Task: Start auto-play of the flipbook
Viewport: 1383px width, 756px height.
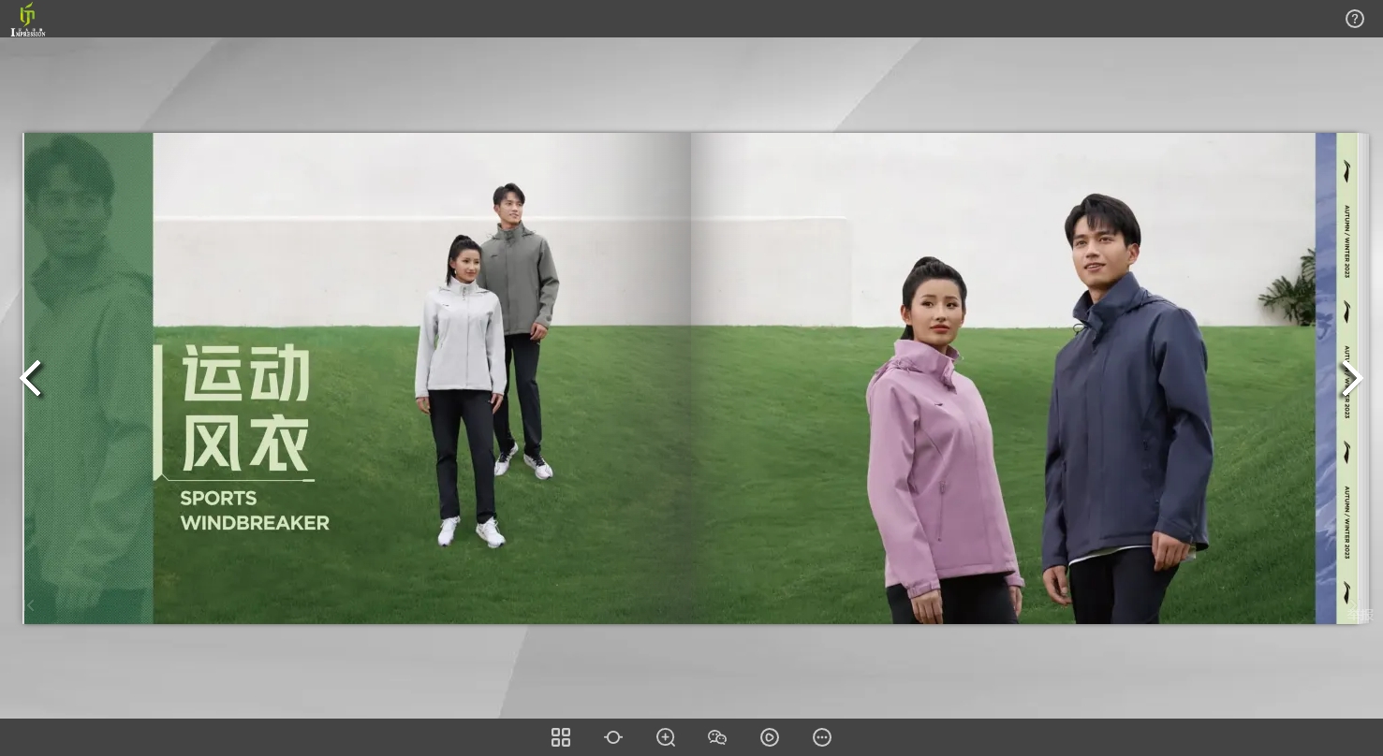Action: pyautogui.click(x=770, y=737)
